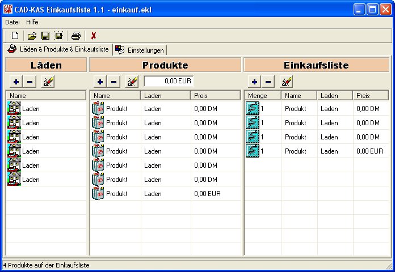The width and height of the screenshot is (395, 272).
Task: Create a new shopping list file
Action: (x=15, y=36)
